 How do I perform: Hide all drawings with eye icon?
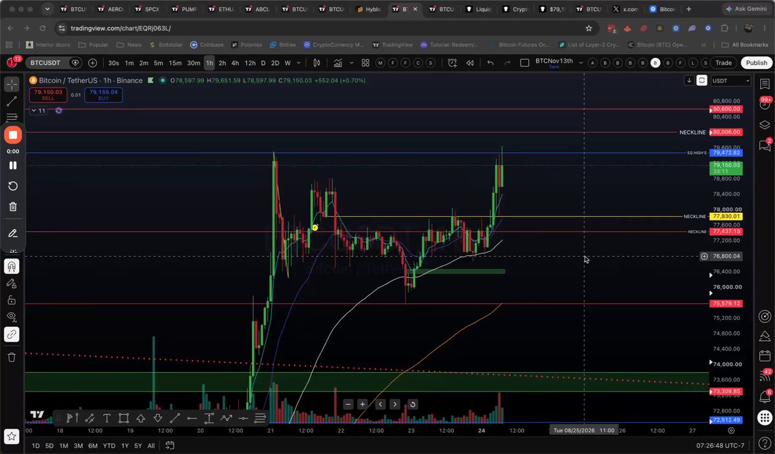(12, 317)
